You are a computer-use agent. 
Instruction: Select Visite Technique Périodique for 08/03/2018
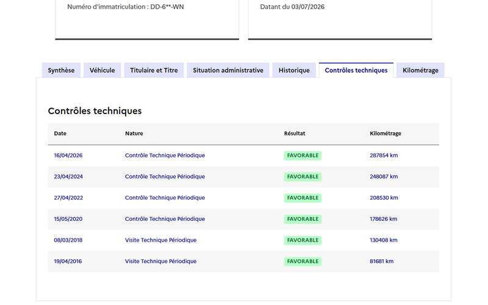click(160, 240)
